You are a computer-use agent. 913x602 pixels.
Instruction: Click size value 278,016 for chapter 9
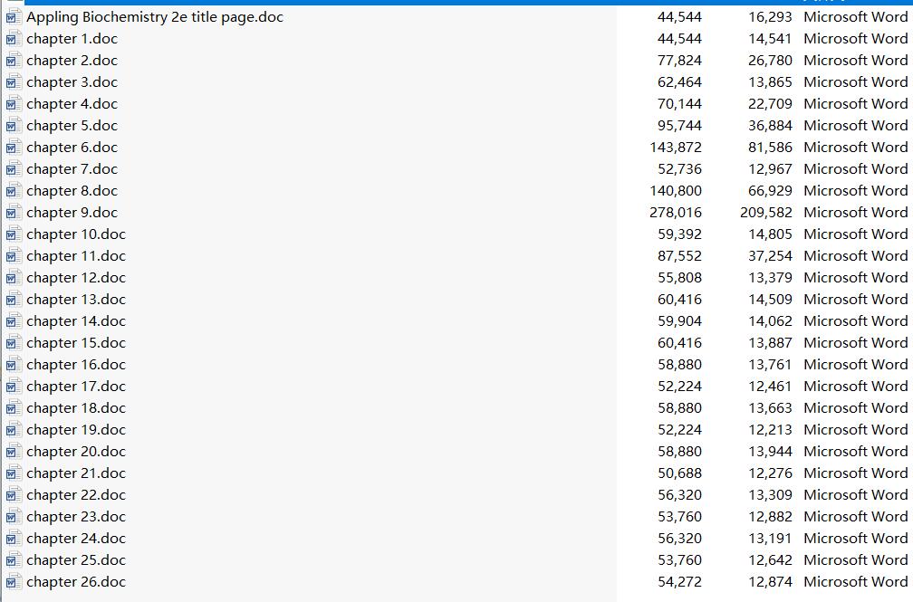click(676, 213)
